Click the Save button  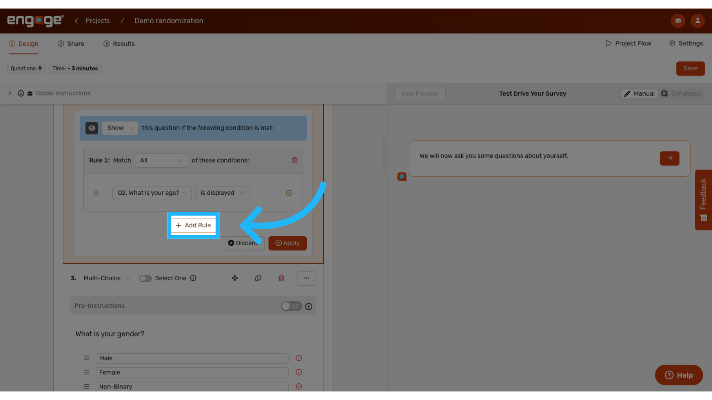[690, 69]
